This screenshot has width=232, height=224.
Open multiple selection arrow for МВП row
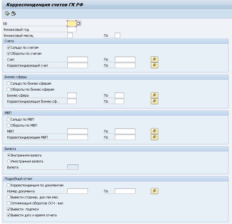[154, 131]
